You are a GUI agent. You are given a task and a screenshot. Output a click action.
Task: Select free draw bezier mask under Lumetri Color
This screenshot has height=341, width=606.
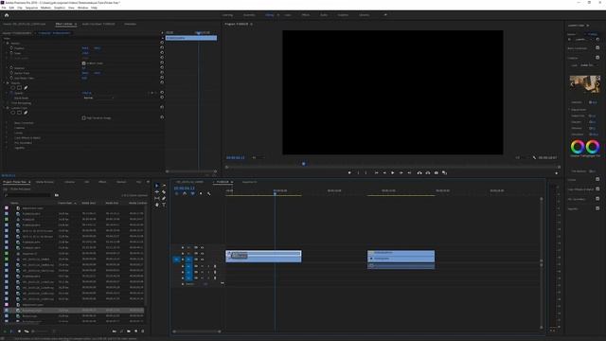coord(26,113)
